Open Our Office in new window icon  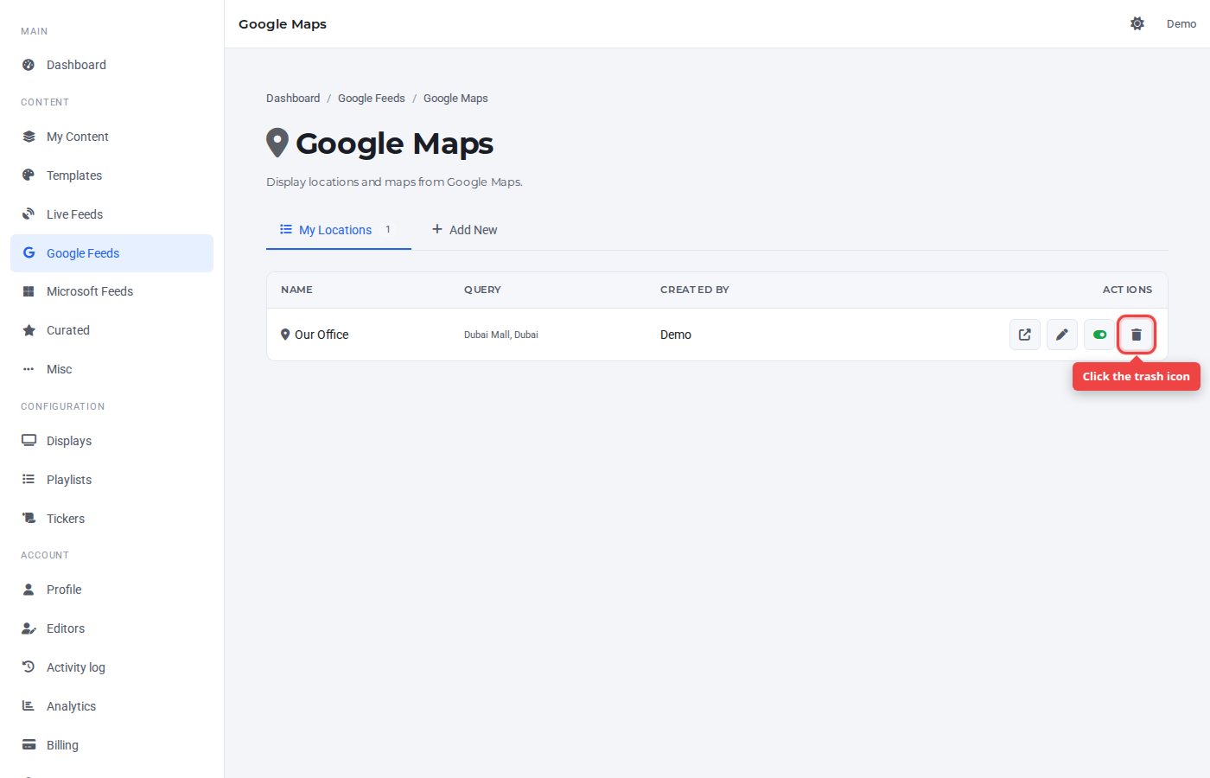[1025, 335]
